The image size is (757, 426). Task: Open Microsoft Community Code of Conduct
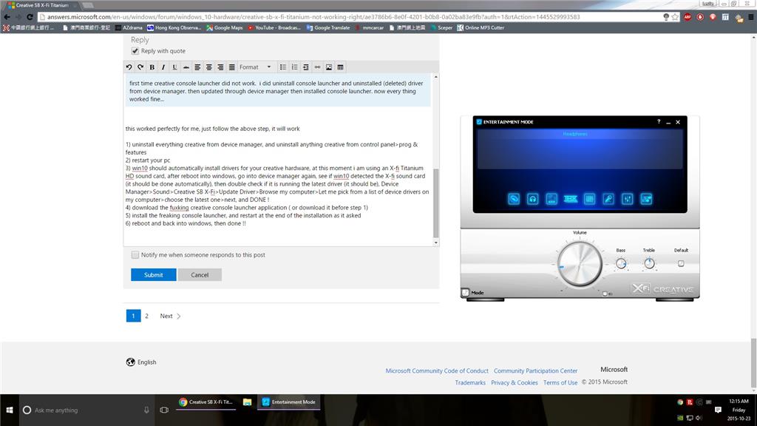[437, 371]
